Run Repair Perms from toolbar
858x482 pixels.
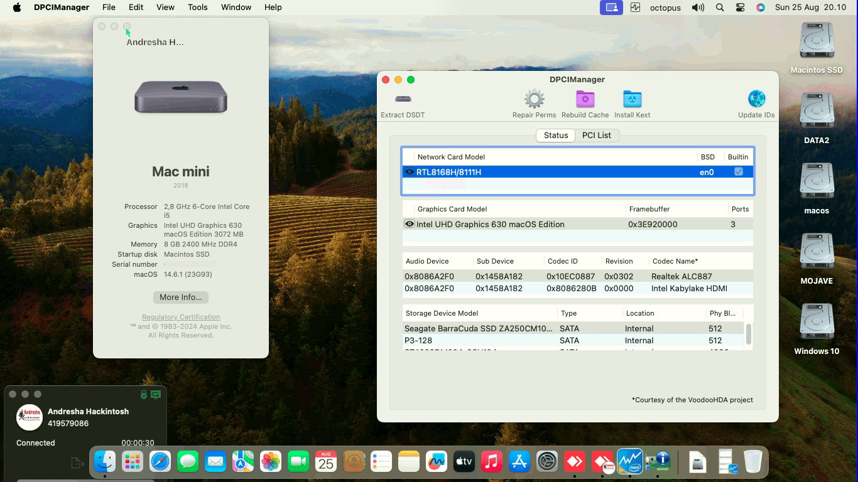(x=535, y=99)
